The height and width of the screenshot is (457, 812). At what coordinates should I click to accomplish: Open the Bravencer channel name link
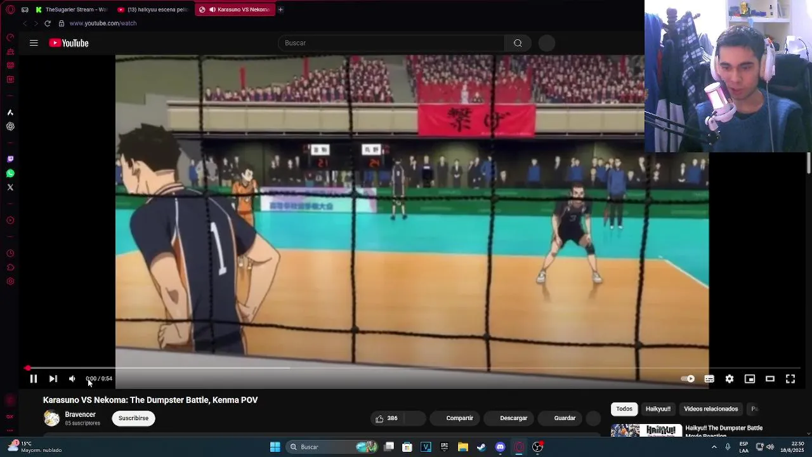coord(80,414)
